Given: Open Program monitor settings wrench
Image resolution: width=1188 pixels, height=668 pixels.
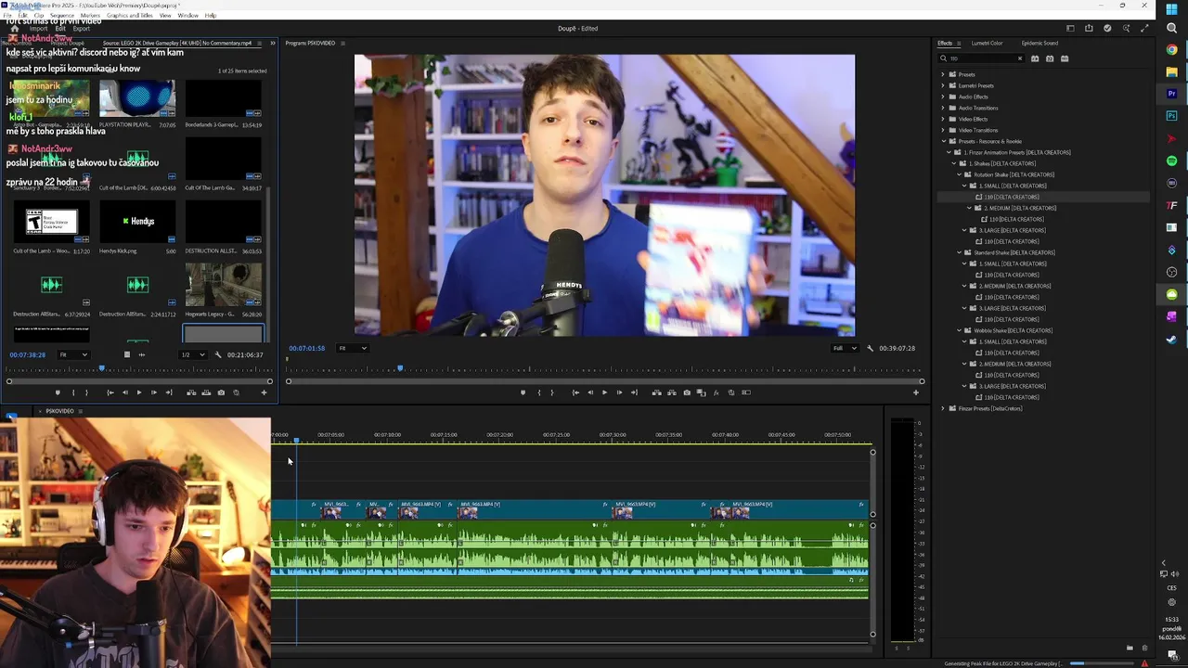Looking at the screenshot, I should 870,348.
